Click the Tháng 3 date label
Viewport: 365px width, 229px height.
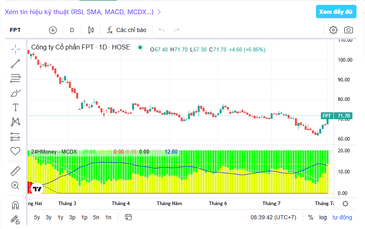(x=67, y=203)
